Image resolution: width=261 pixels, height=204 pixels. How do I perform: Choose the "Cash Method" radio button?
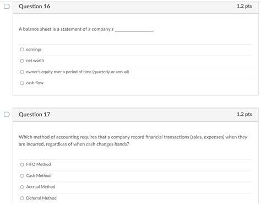22,176
